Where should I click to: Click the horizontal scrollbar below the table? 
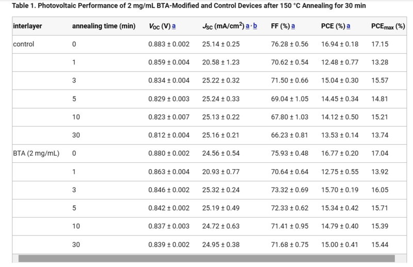coord(206,258)
